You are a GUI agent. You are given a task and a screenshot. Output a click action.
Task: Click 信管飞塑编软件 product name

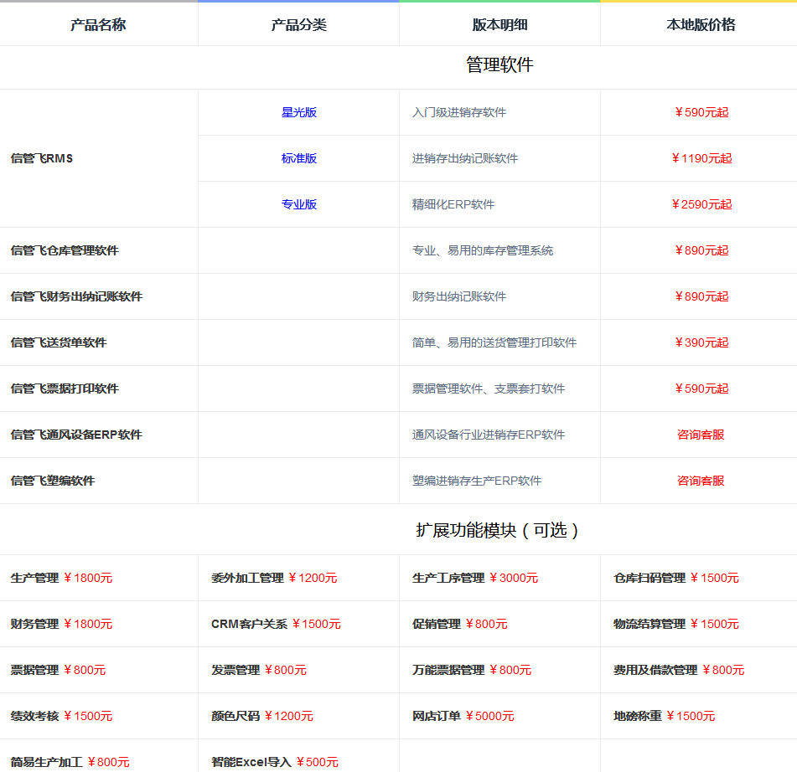(53, 481)
